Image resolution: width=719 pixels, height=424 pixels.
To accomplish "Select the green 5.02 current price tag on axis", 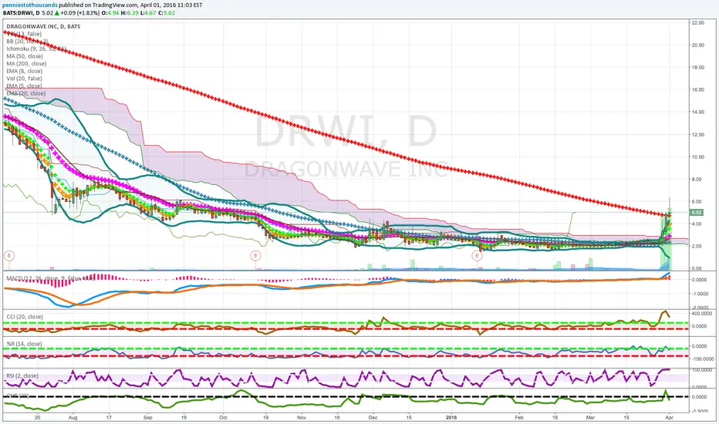I will (x=696, y=213).
